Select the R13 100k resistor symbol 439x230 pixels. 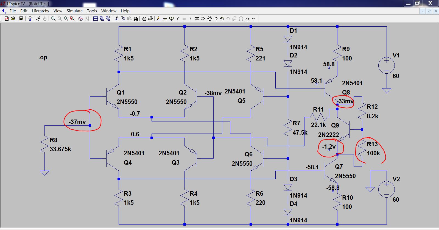[362, 148]
